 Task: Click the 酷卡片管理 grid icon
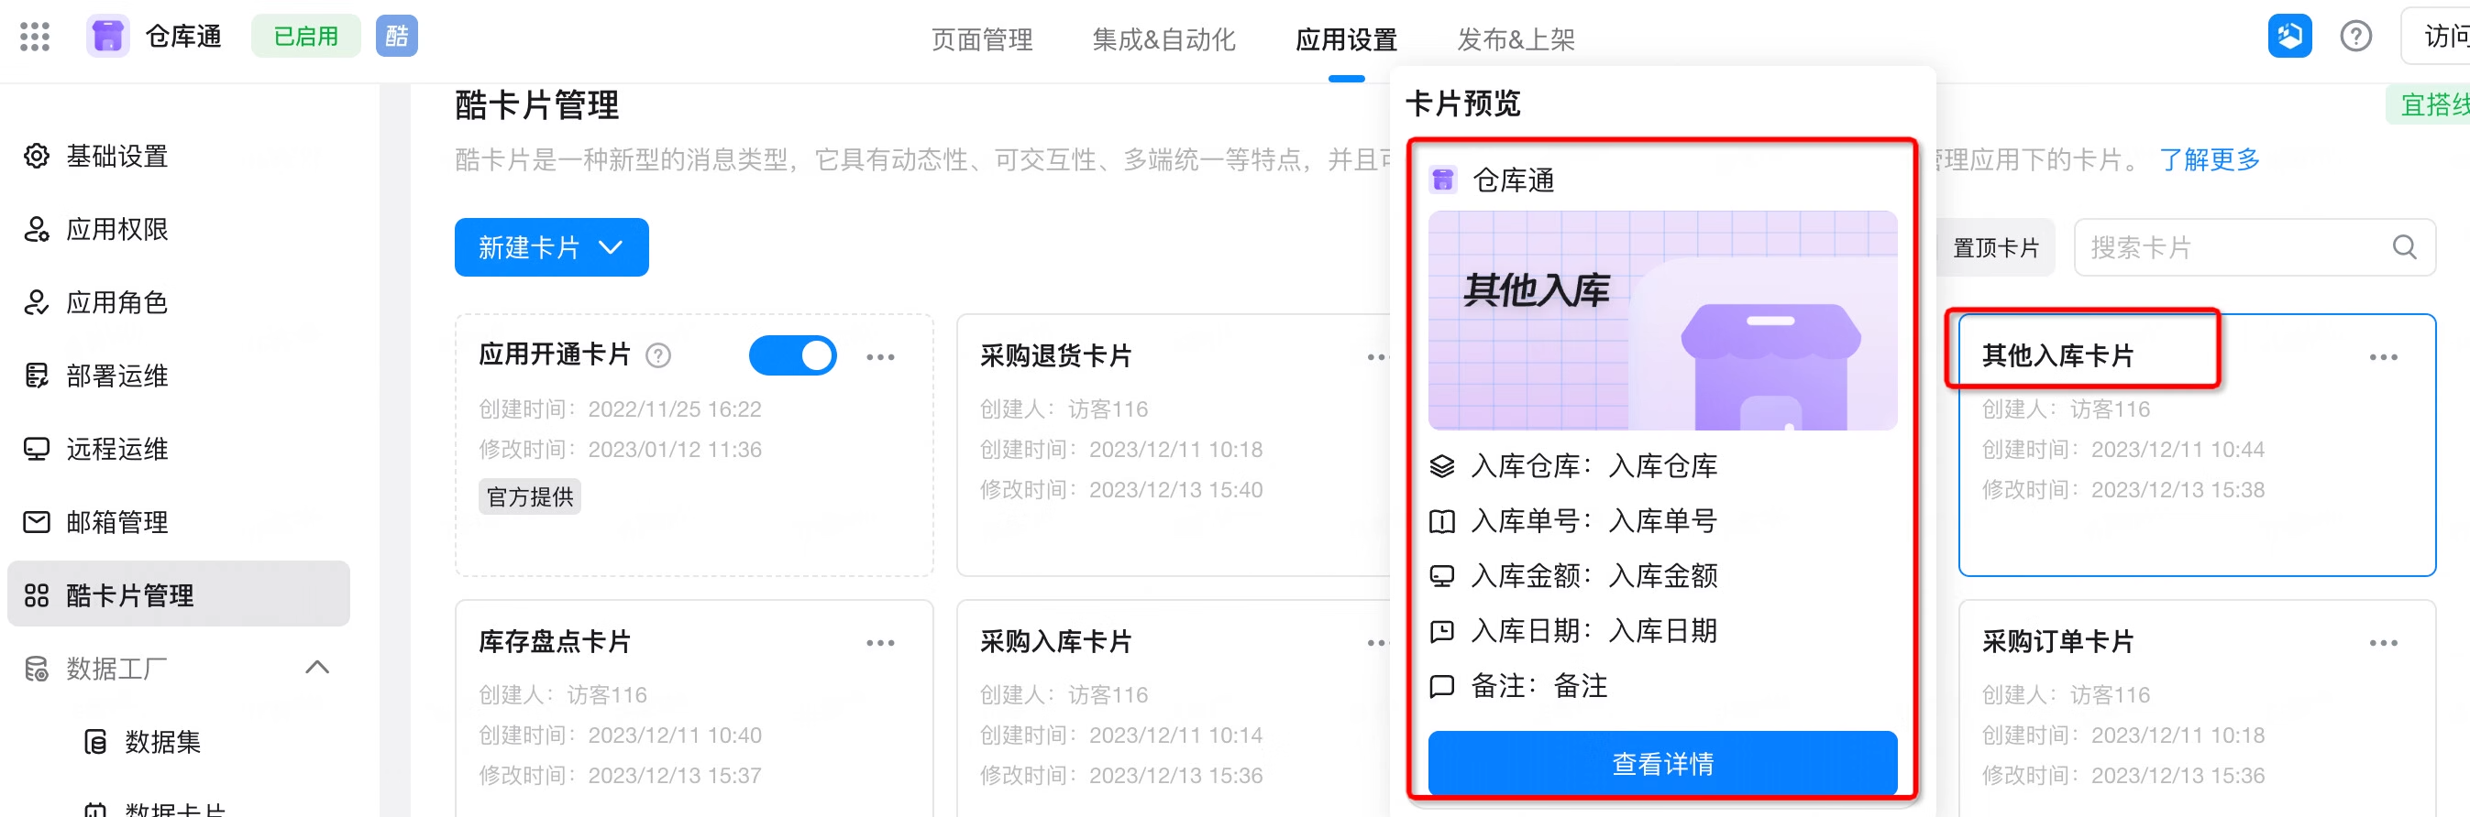(x=37, y=595)
